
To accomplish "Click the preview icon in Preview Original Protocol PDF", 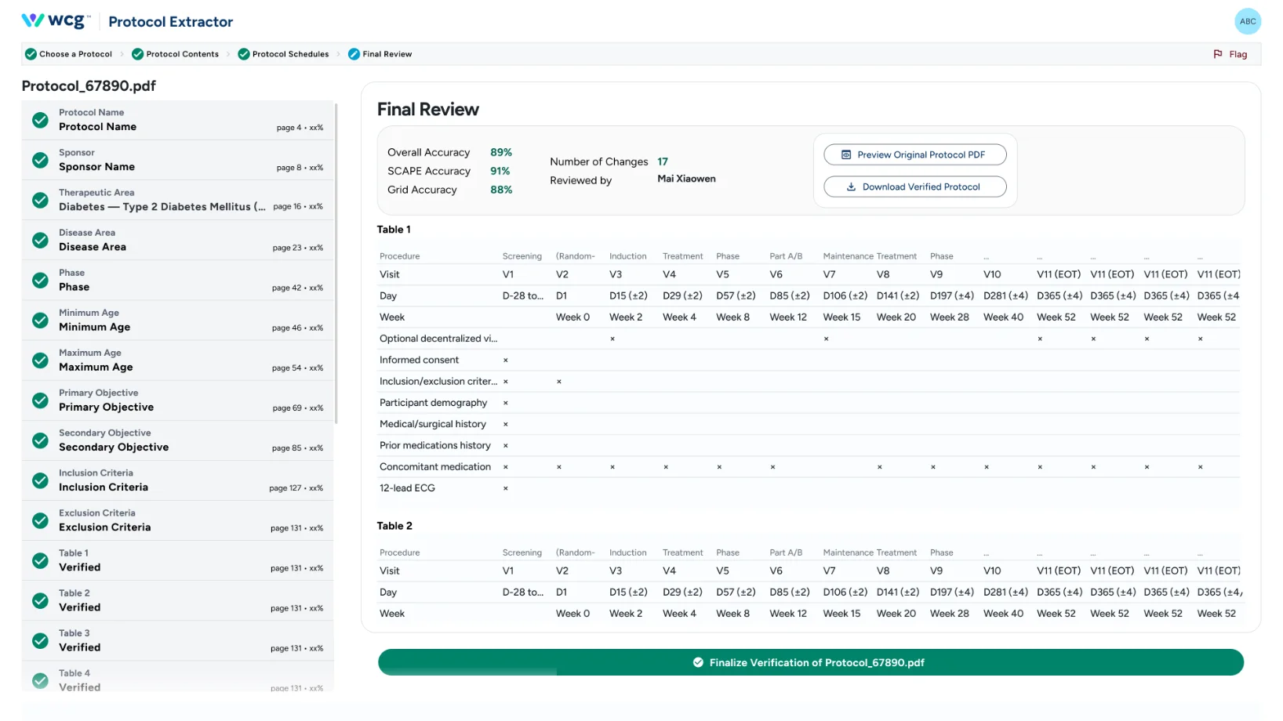I will (x=845, y=154).
